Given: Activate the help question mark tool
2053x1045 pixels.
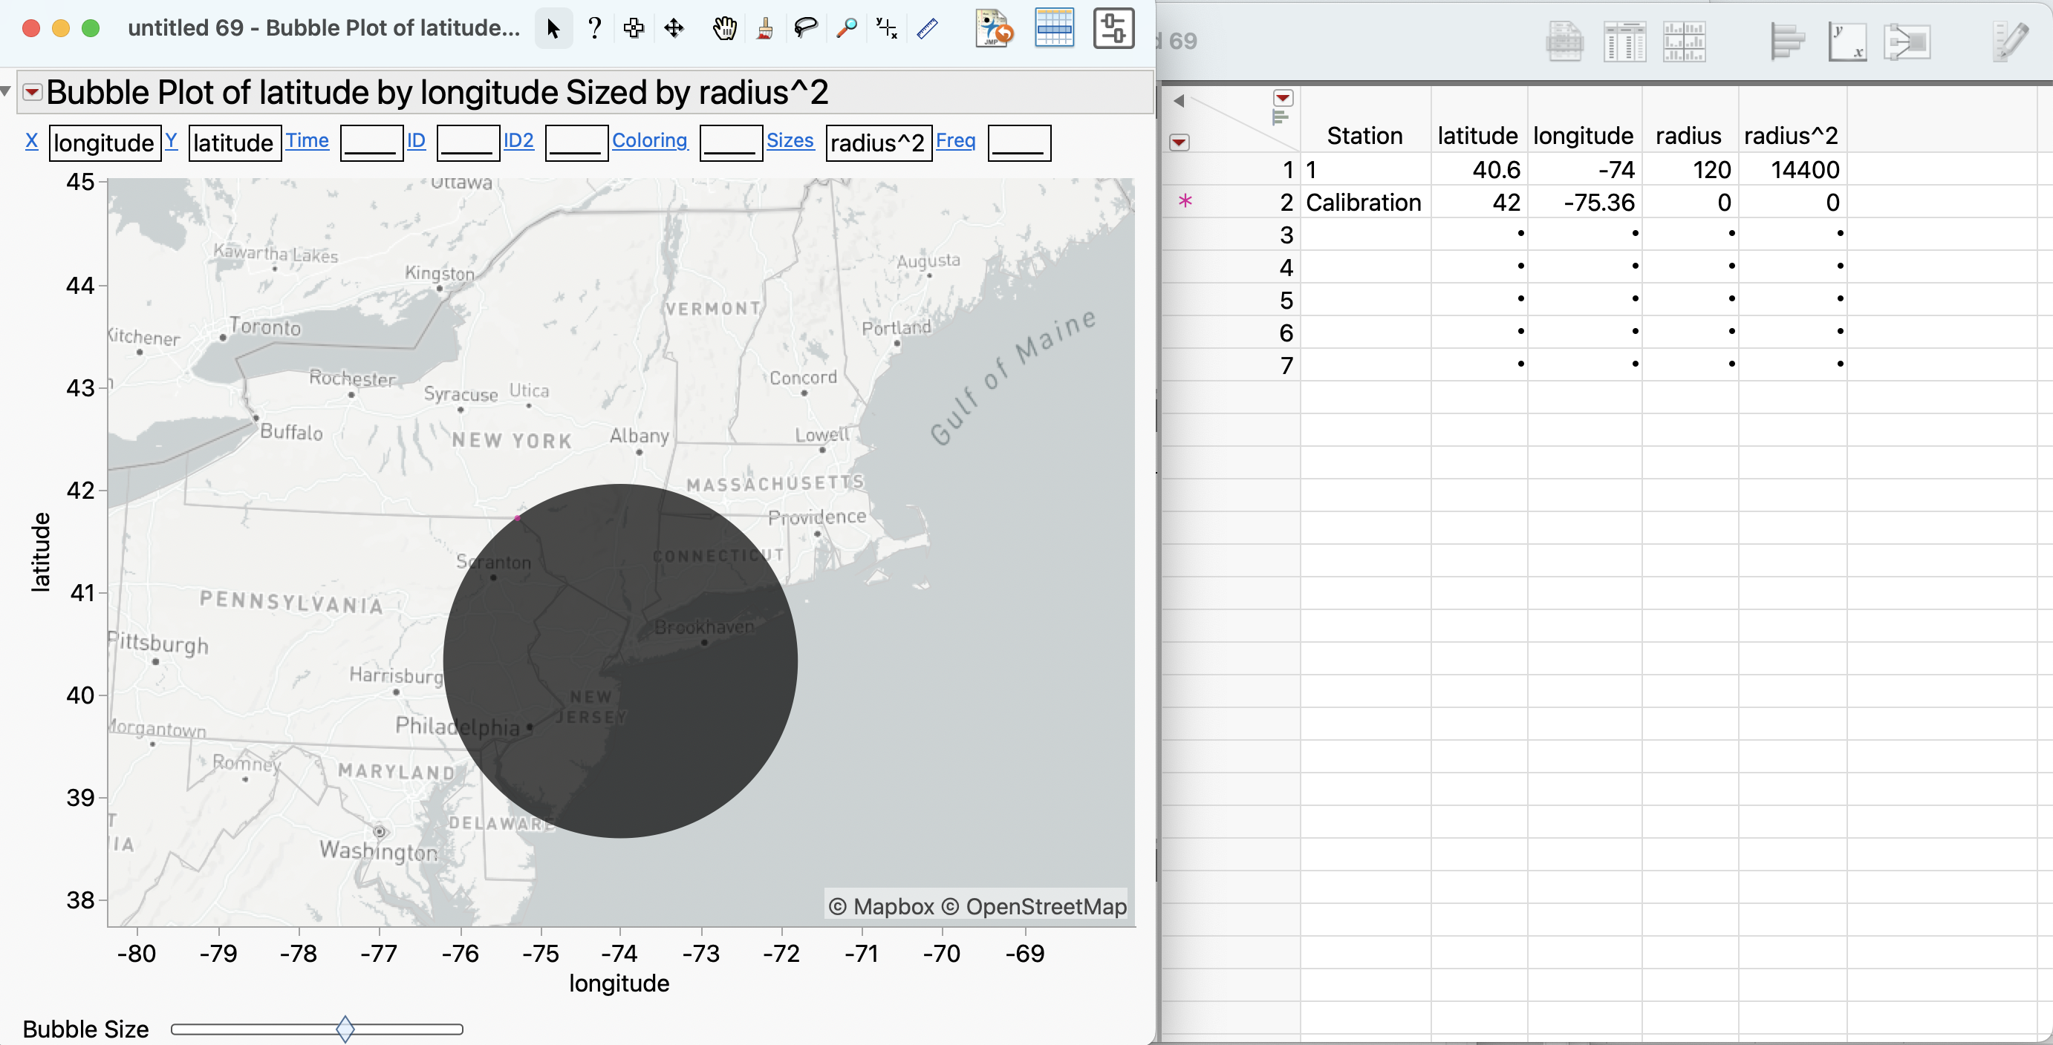Looking at the screenshot, I should click(x=594, y=28).
